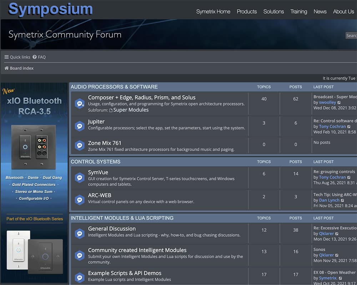The image size is (357, 285).
Task: View latest post icon in Jupiter row
Action: [349, 126]
